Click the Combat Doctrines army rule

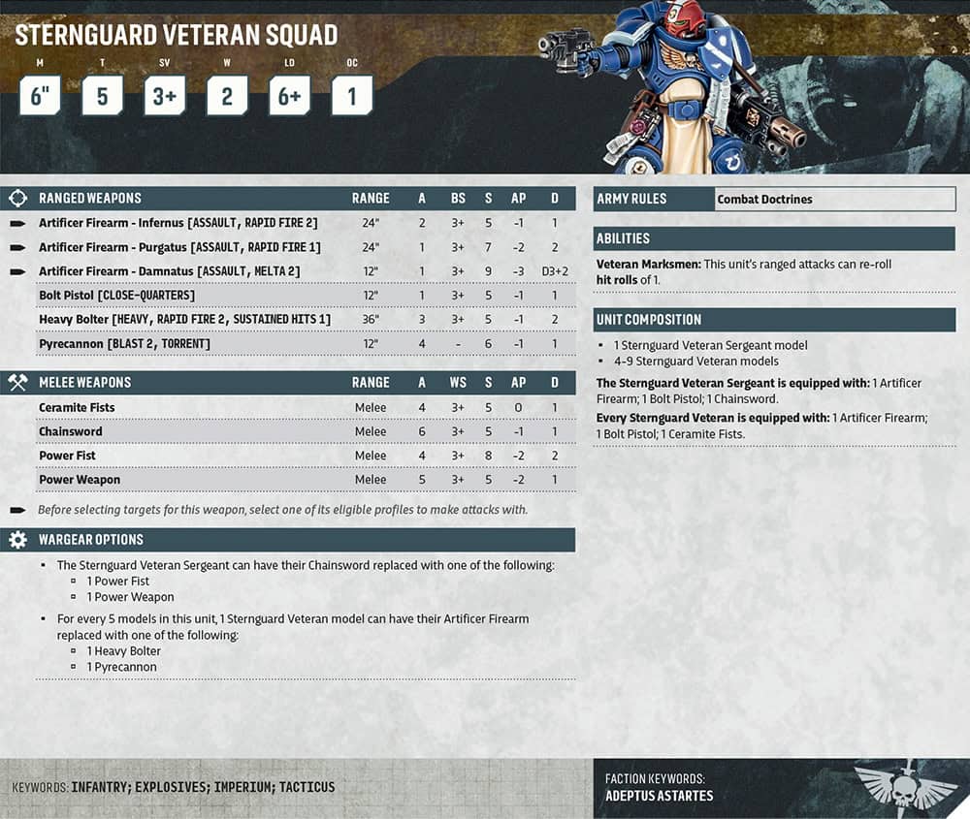click(x=764, y=199)
